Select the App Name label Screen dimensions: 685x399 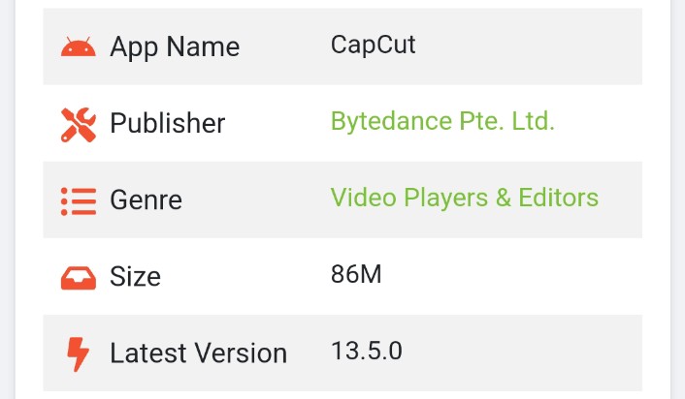click(175, 46)
